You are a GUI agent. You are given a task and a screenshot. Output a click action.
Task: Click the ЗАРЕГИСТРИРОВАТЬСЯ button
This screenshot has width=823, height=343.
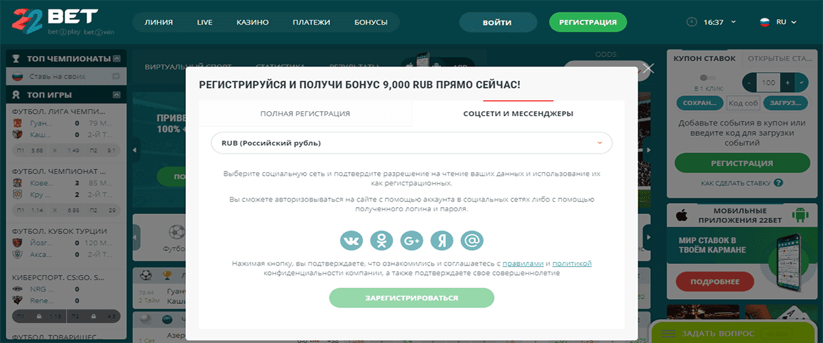pos(411,298)
